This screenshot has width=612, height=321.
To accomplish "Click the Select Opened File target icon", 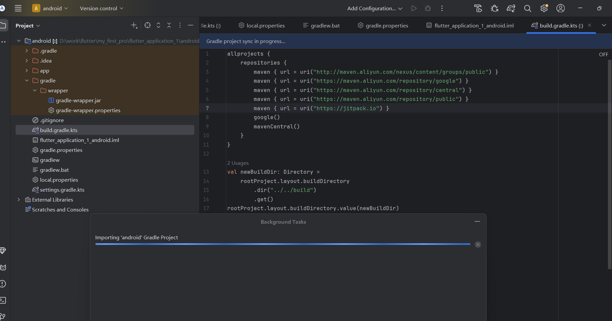I will [148, 25].
